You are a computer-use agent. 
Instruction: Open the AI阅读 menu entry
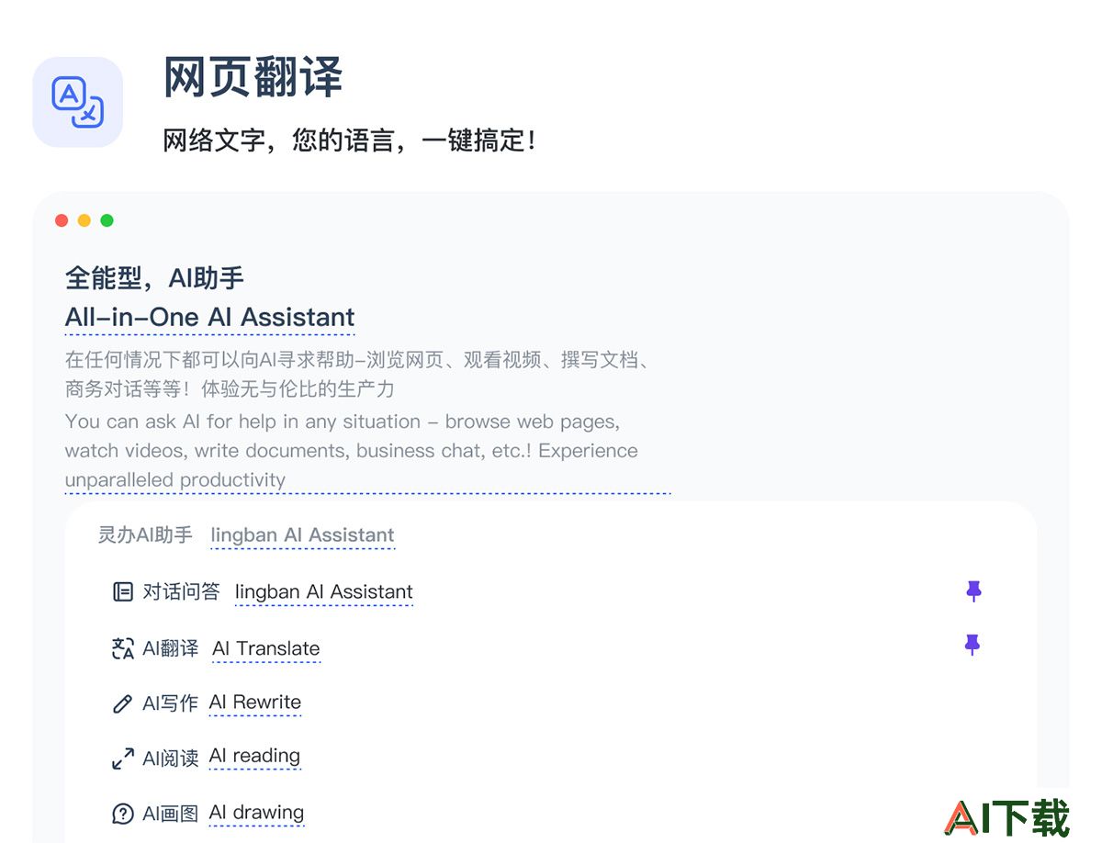[x=170, y=759]
